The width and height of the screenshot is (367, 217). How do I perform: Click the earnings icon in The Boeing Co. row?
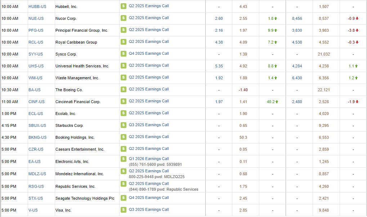pyautogui.click(x=123, y=89)
